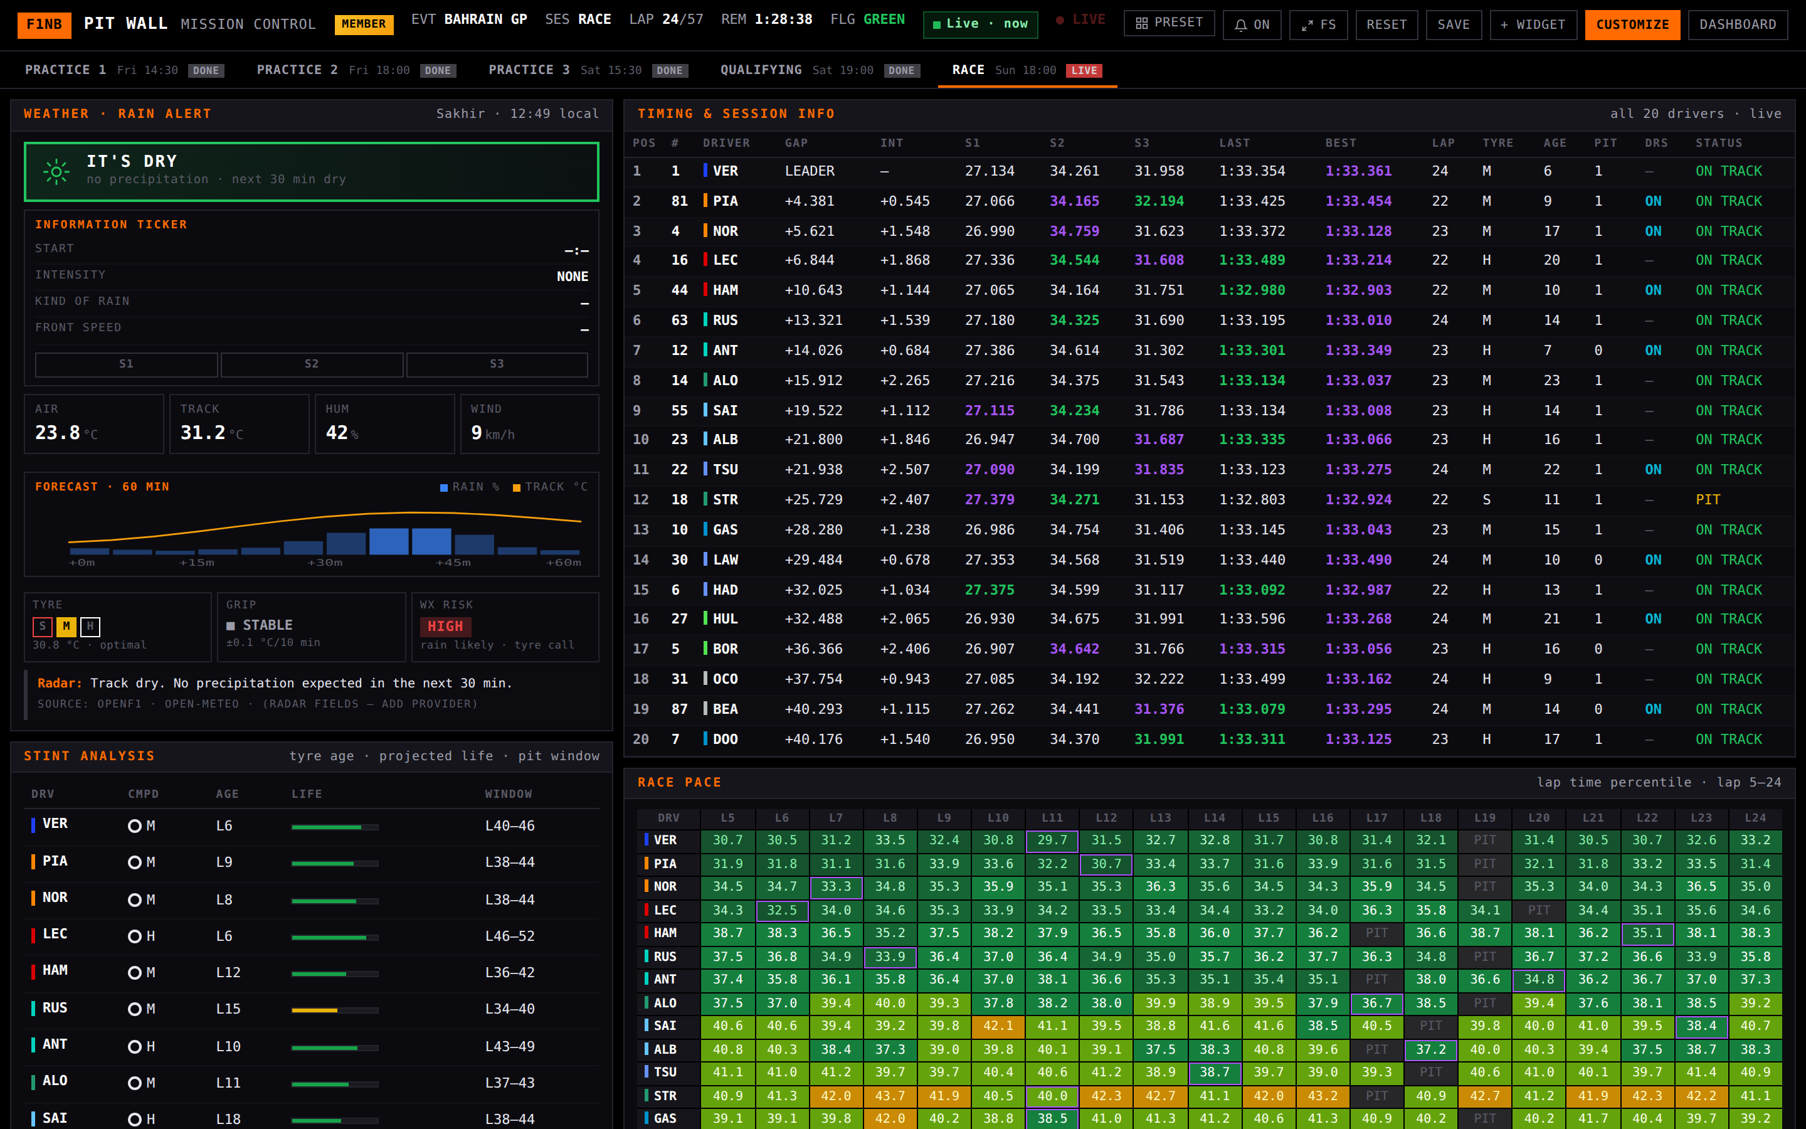Toggle the Live · now indicator

980,24
